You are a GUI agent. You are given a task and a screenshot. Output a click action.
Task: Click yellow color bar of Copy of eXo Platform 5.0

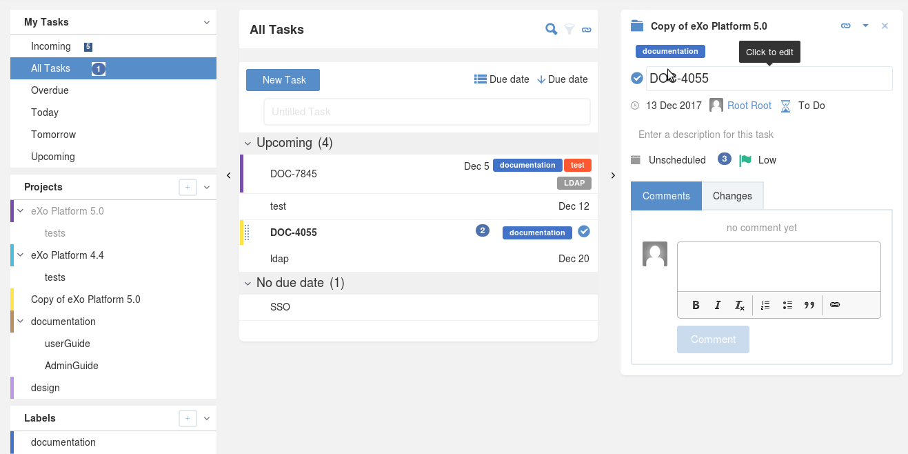[12, 299]
